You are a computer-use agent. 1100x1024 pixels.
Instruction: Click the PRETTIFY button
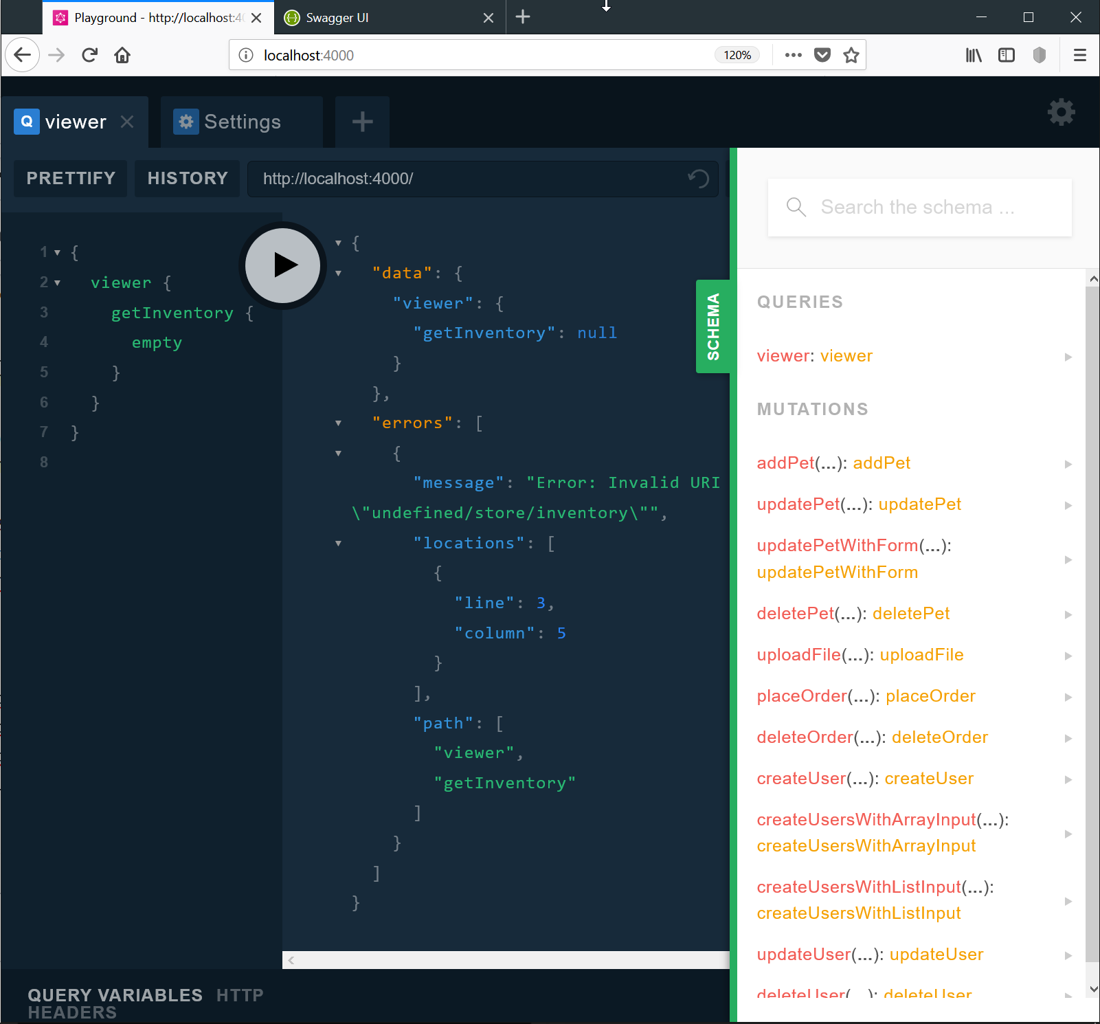71,179
